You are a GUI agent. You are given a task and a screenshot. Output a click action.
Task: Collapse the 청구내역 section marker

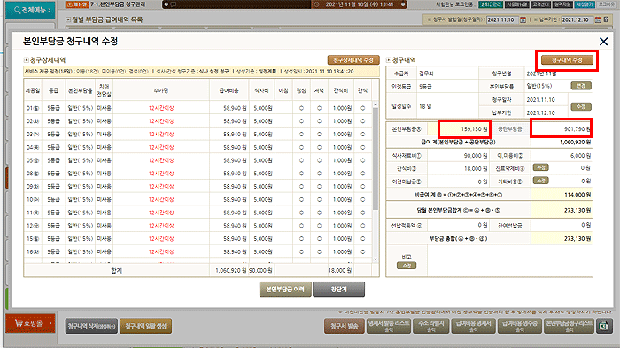pyautogui.click(x=388, y=60)
